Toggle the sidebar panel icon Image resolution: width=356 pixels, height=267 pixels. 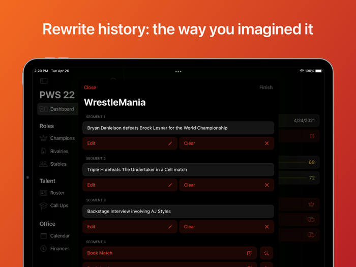(44, 81)
